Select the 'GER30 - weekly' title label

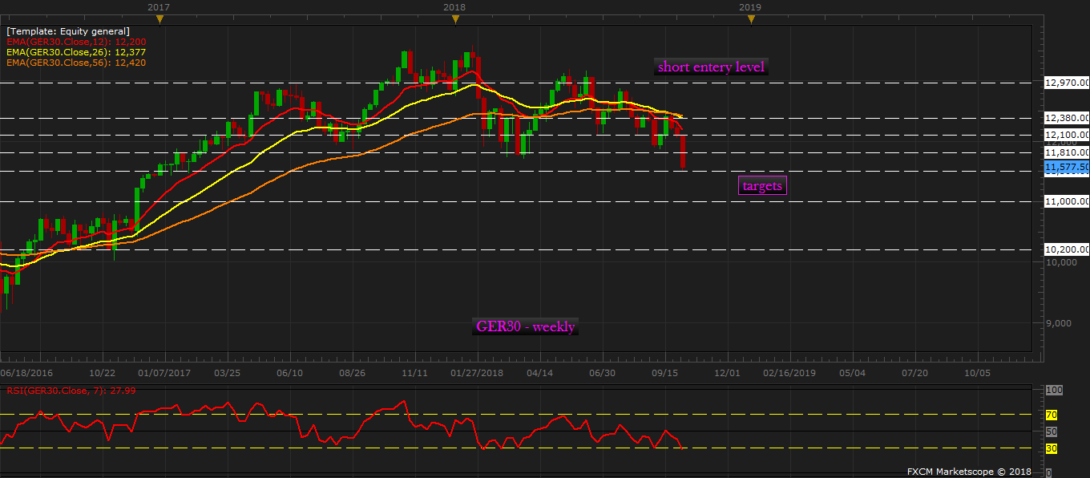[x=526, y=326]
